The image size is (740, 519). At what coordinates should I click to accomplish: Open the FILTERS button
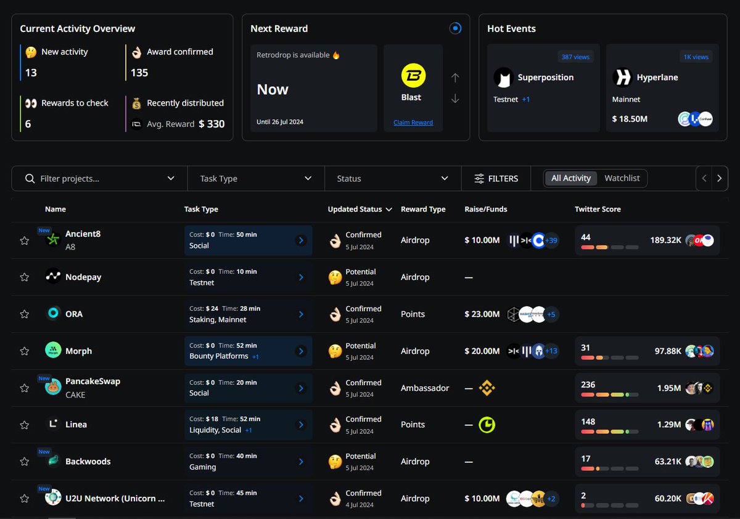click(x=496, y=179)
